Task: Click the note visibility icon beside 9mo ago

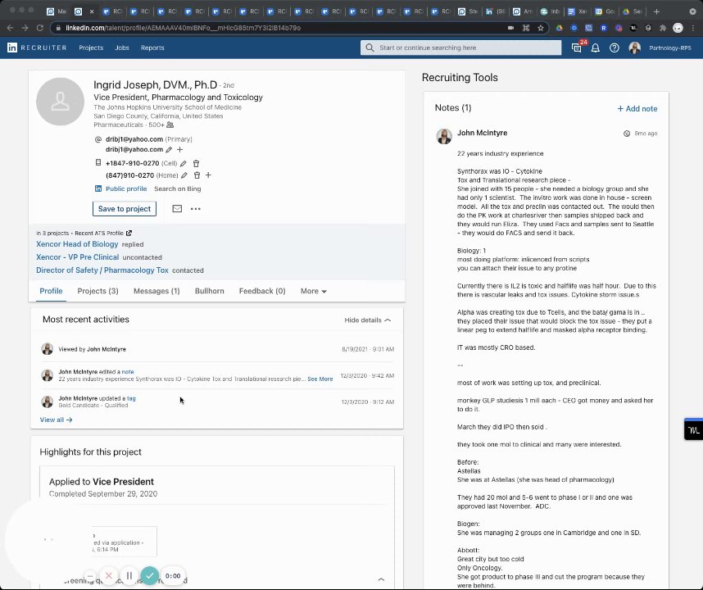Action: coord(626,134)
